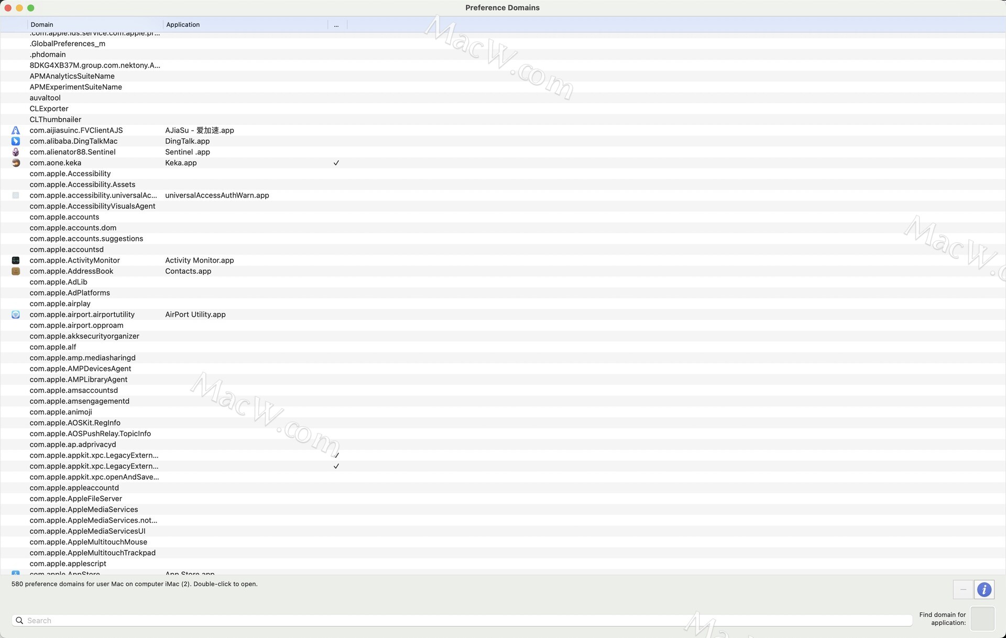Select com.apple.ActivityMonitor domain
Screen dimensions: 1006x638
74,261
